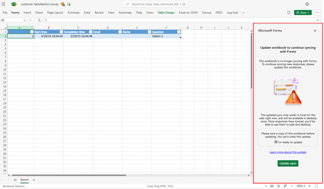This screenshot has width=324, height=189.
Task: Click the confirm entry checkmark icon
Action: (x=35, y=20)
